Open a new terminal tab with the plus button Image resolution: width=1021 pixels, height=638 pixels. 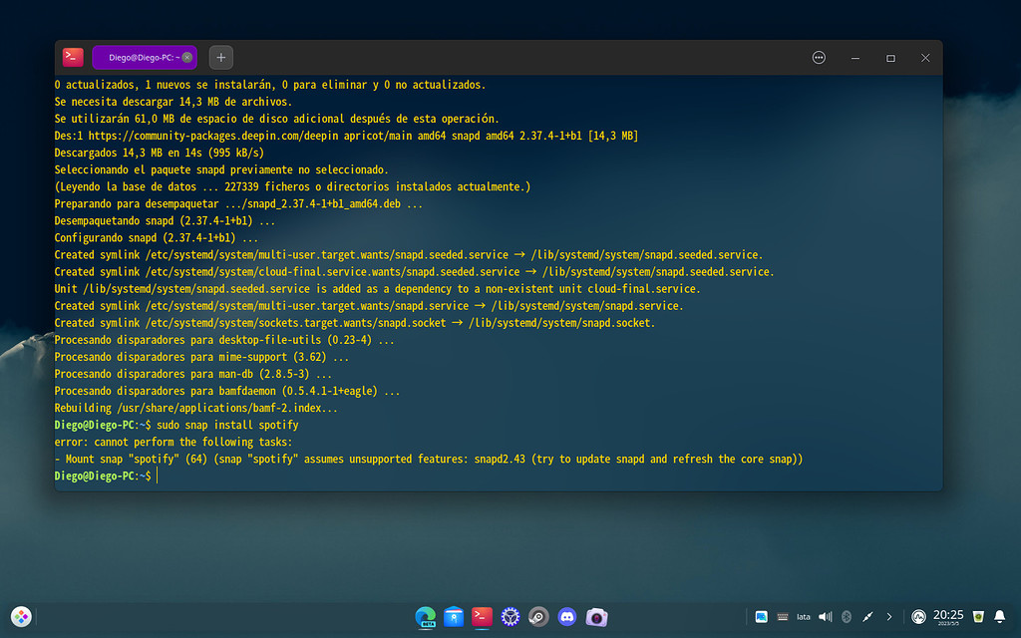point(219,57)
